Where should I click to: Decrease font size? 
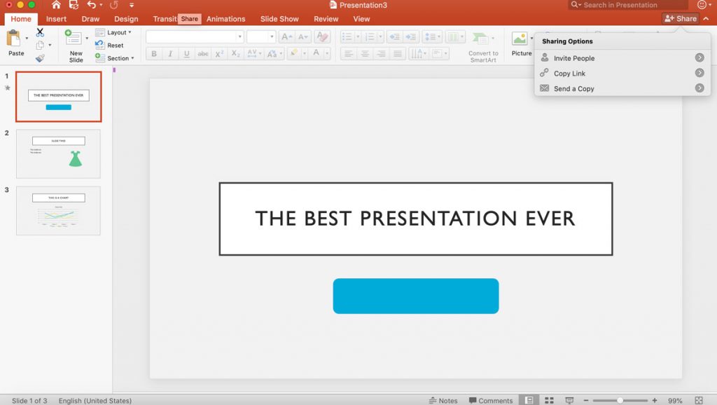(302, 37)
